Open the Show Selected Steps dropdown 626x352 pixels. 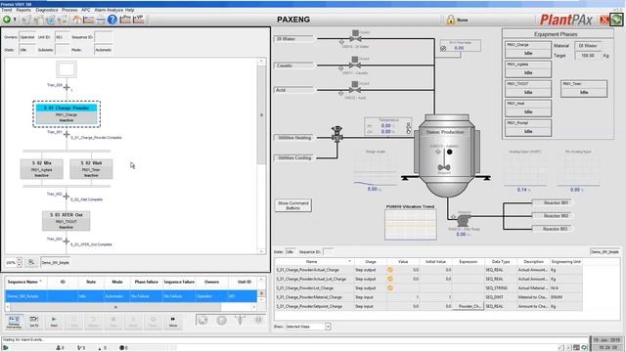[x=328, y=327]
